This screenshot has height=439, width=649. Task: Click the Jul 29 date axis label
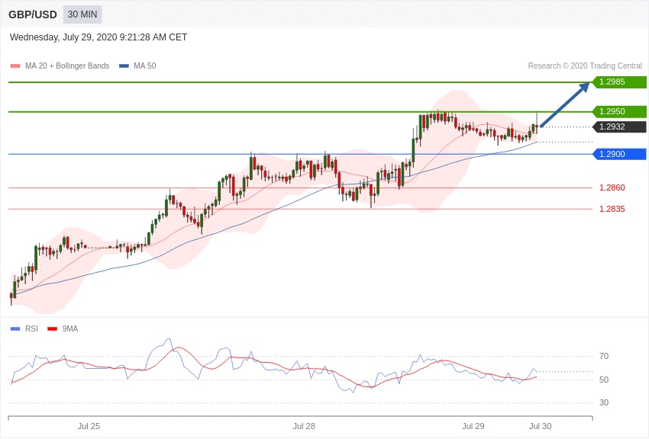pyautogui.click(x=473, y=426)
